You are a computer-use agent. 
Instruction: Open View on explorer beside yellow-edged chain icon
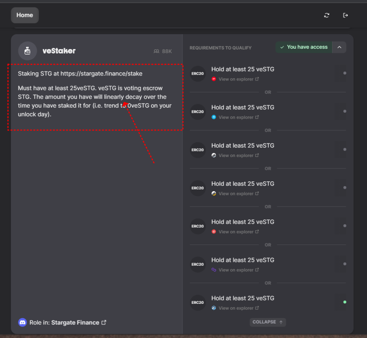click(x=239, y=194)
